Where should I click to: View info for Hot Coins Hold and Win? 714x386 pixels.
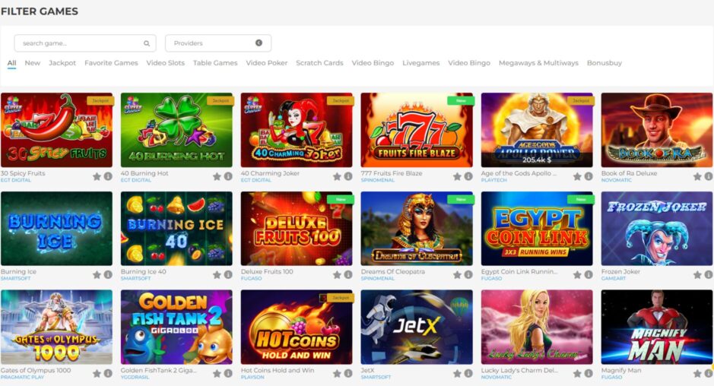click(x=348, y=373)
